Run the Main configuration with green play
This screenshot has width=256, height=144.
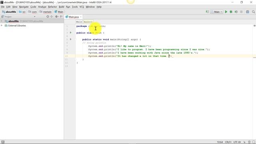click(x=226, y=12)
